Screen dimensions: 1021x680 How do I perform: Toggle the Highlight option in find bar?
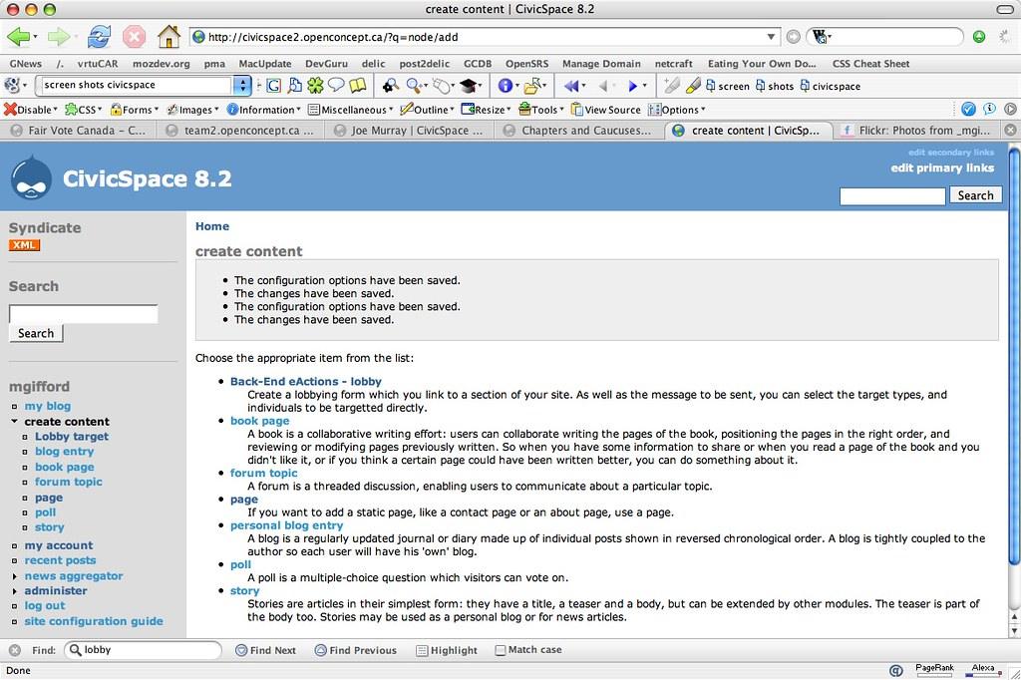[446, 650]
